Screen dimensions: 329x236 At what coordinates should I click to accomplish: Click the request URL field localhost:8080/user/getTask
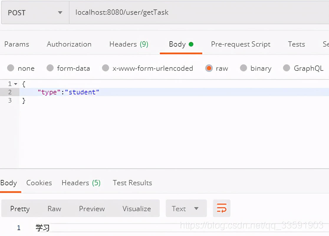click(x=199, y=13)
